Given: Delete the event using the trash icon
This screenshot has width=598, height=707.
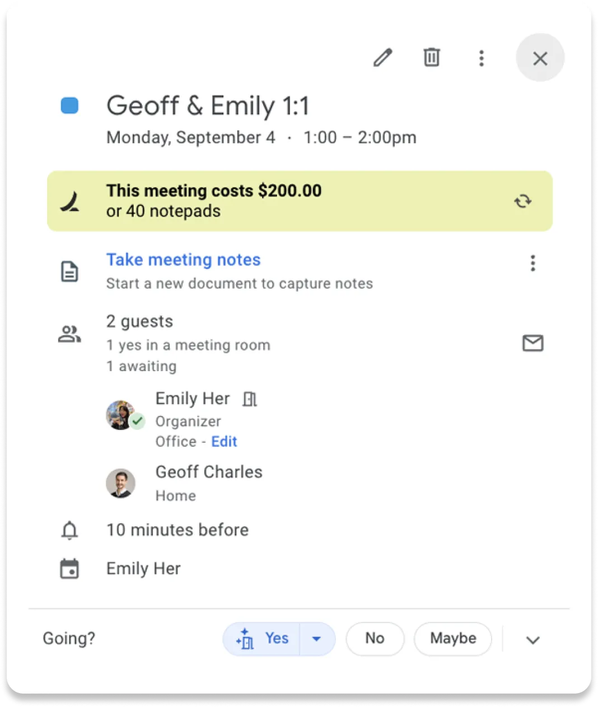Looking at the screenshot, I should (x=431, y=58).
